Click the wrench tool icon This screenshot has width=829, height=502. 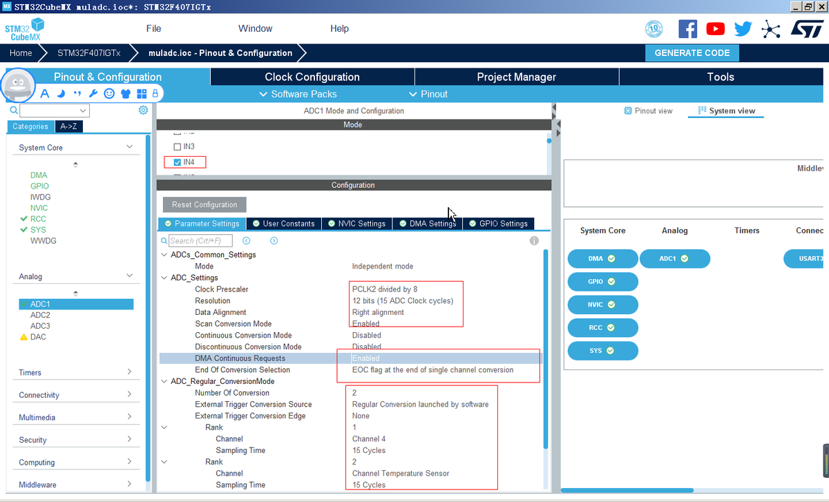click(x=93, y=93)
